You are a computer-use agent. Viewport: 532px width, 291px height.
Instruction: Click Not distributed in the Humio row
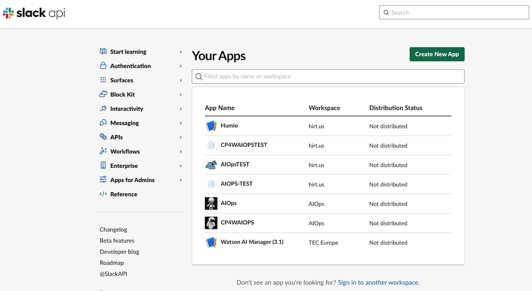click(x=388, y=126)
